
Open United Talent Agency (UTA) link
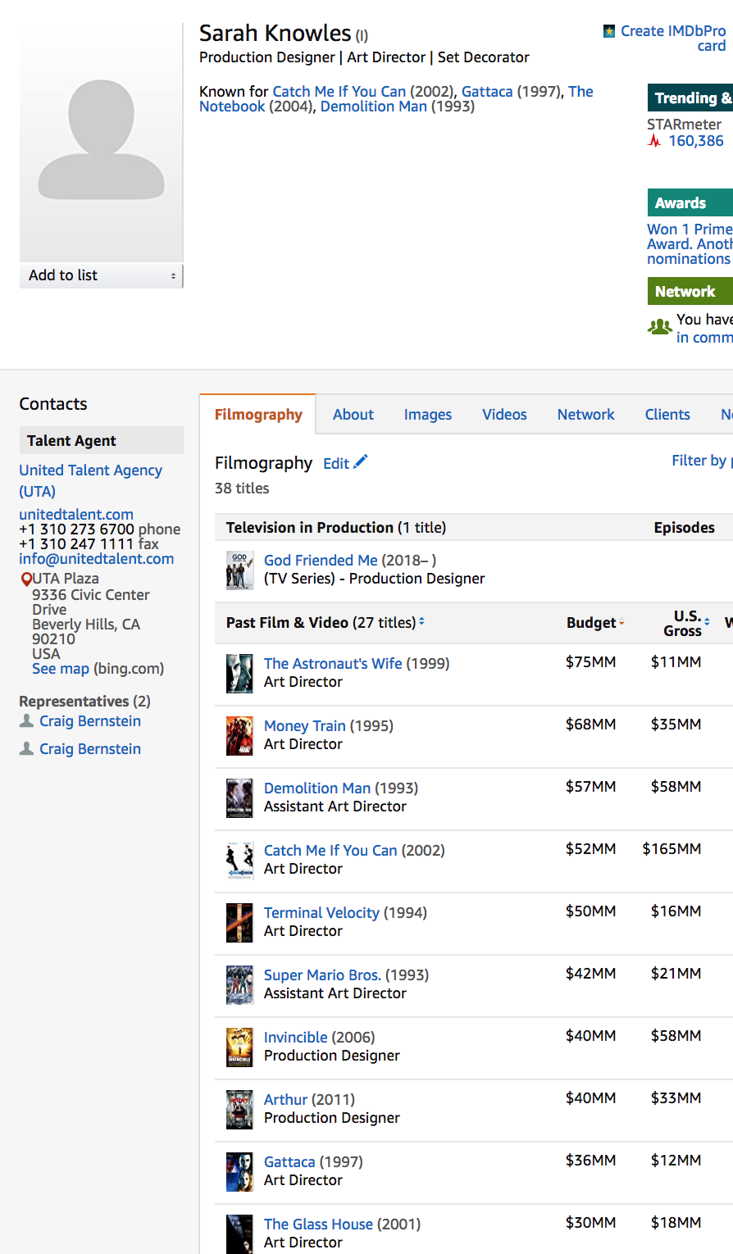[90, 481]
